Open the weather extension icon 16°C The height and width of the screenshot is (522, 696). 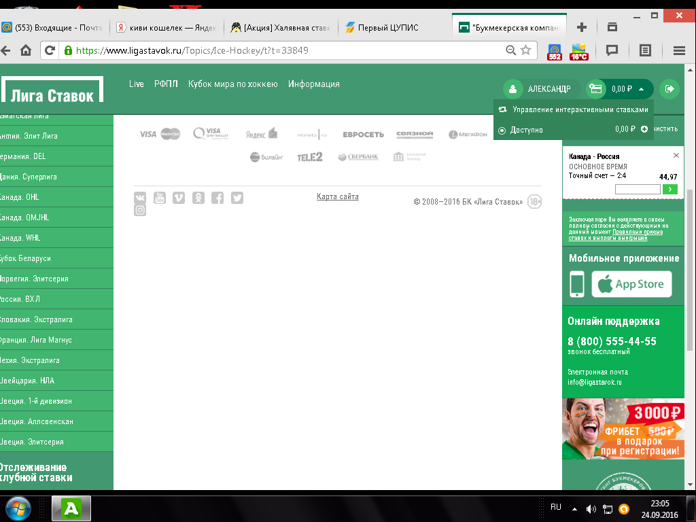click(x=579, y=52)
